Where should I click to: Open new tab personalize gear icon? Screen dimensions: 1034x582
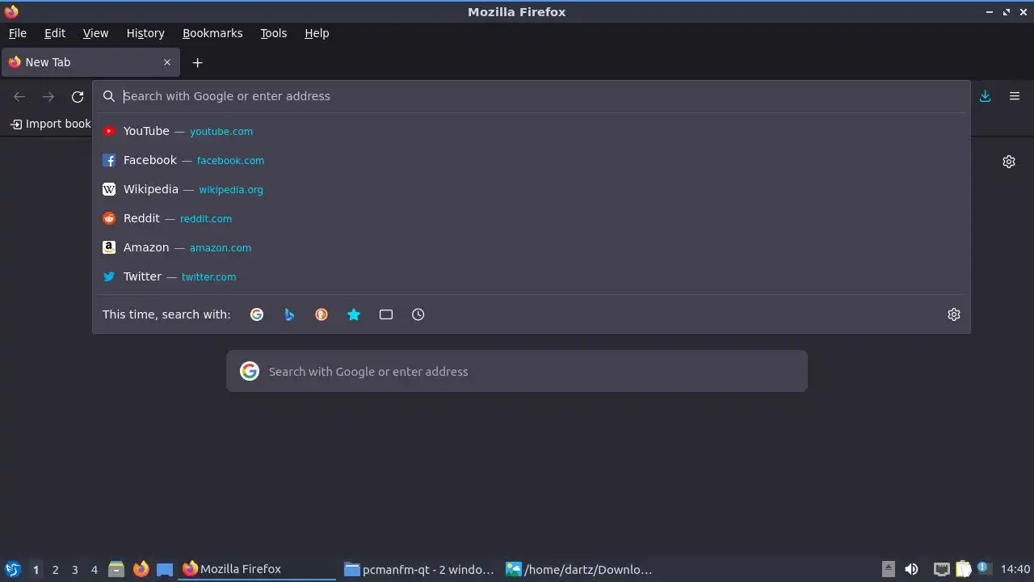point(1009,162)
